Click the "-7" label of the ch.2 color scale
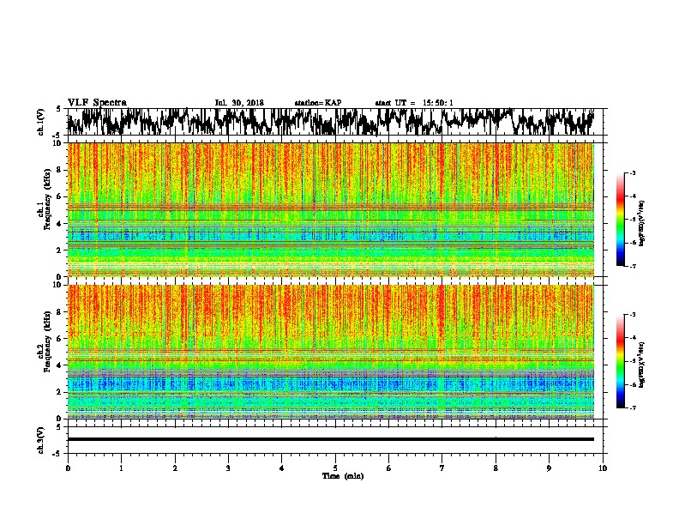 pos(632,407)
